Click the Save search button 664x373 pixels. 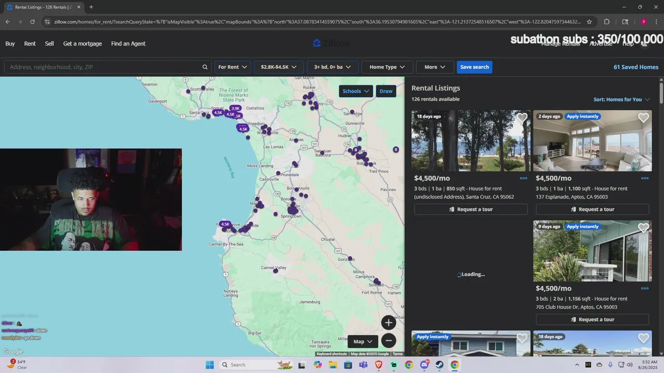coord(475,67)
